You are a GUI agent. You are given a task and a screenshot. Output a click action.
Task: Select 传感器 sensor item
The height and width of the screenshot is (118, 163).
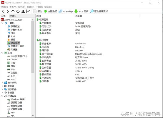click(13, 50)
